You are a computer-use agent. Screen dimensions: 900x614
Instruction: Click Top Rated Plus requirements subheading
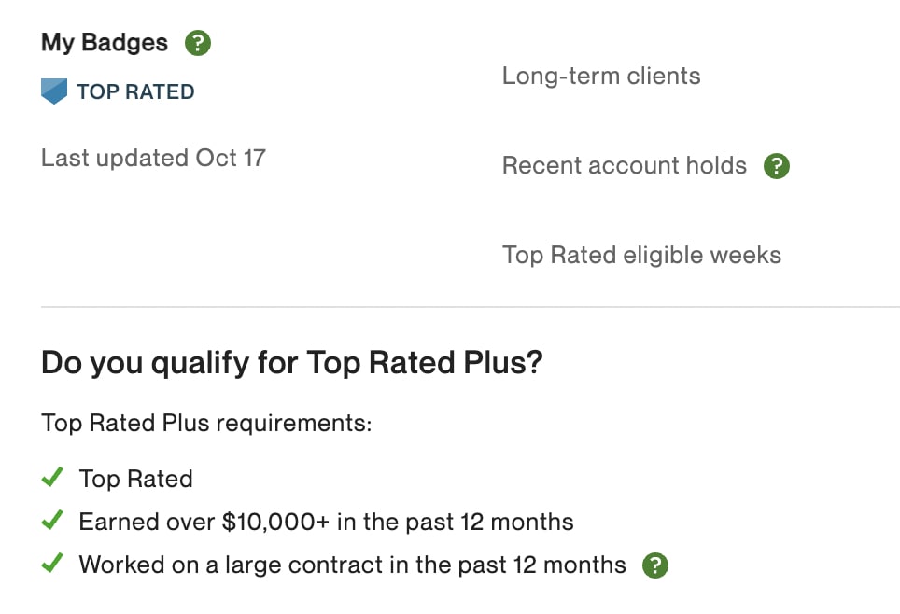click(206, 424)
